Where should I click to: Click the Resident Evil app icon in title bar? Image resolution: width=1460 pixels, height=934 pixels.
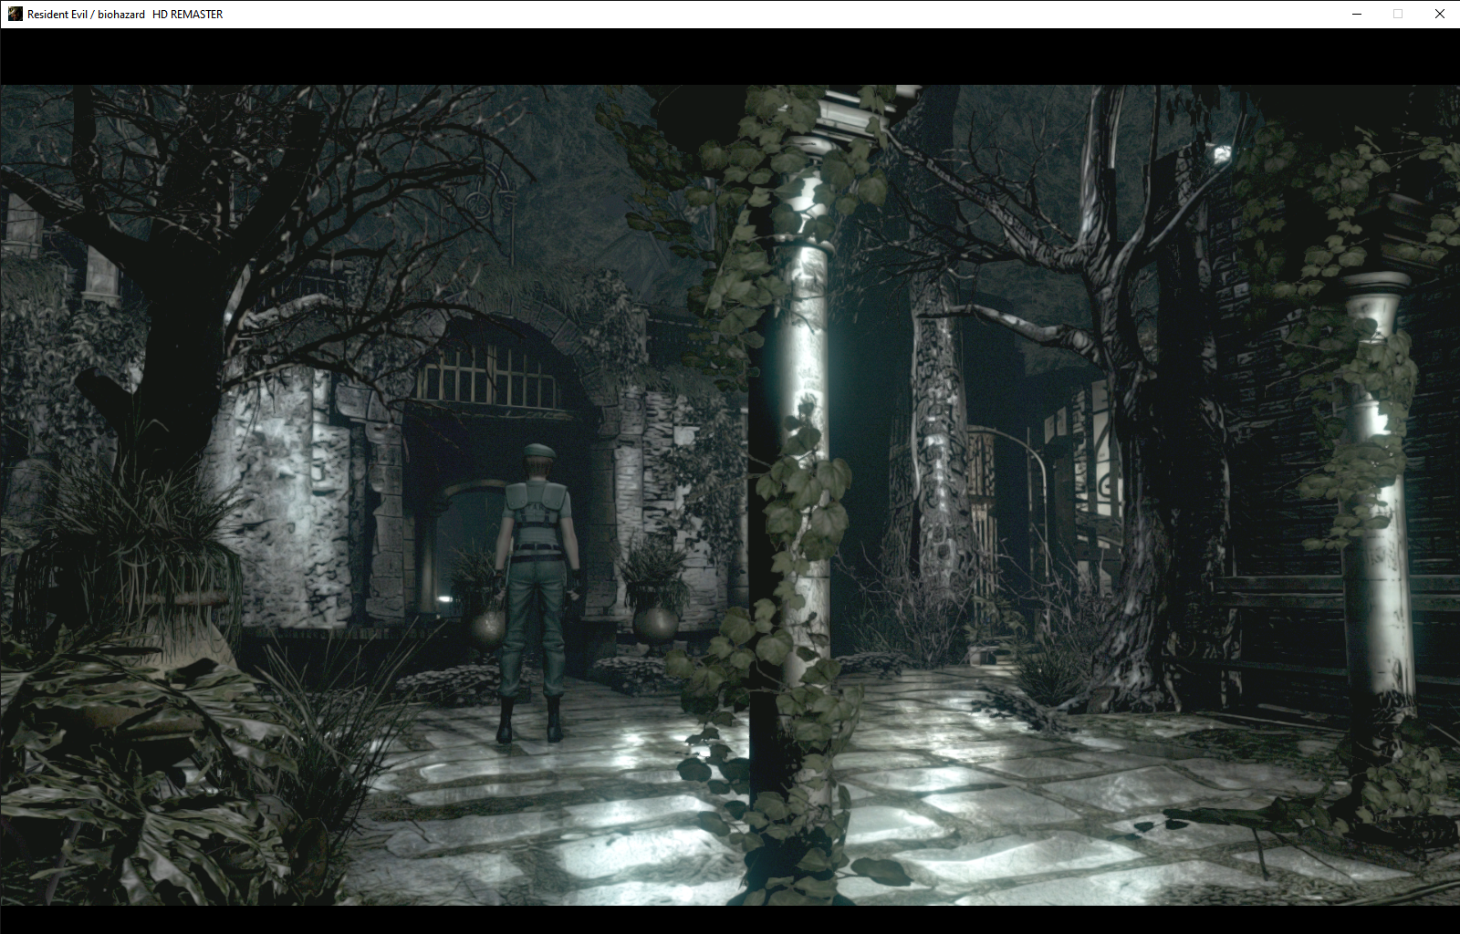(x=15, y=14)
